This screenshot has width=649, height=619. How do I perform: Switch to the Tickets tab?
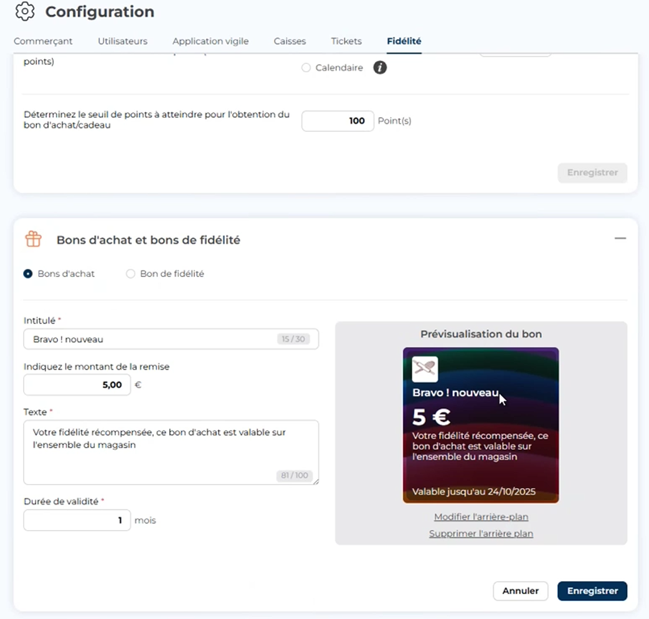tap(346, 41)
